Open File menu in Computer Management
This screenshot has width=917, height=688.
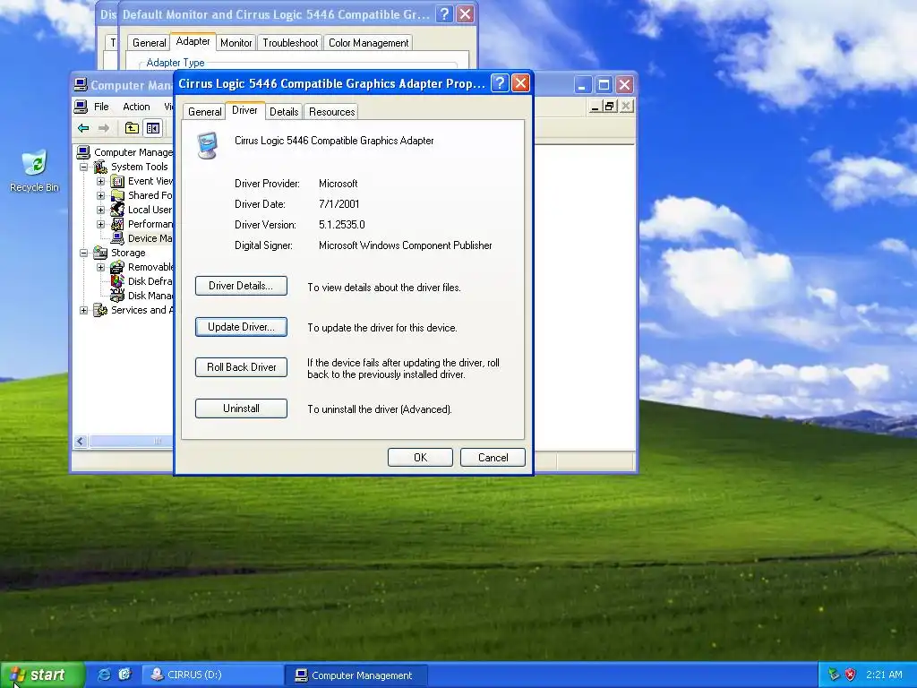click(x=101, y=107)
